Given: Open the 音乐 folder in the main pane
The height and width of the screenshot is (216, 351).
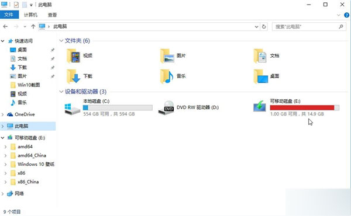Looking at the screenshot, I should (x=173, y=76).
